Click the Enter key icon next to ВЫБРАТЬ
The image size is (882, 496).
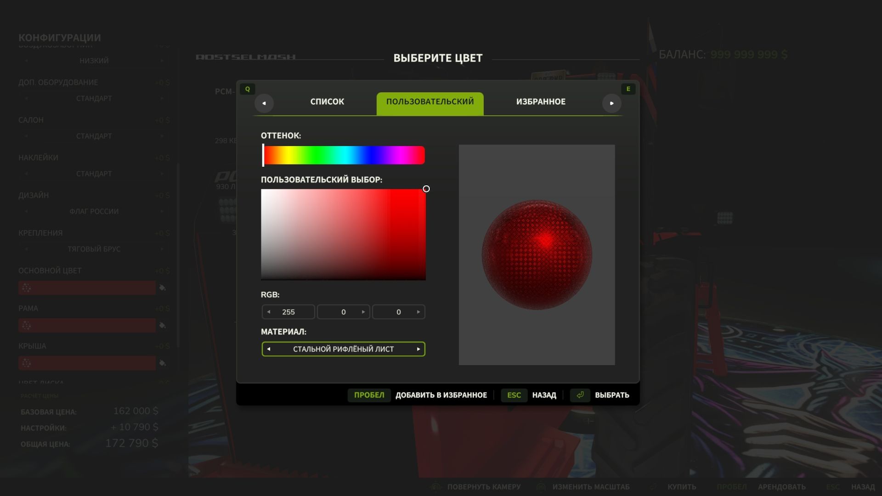(x=580, y=395)
